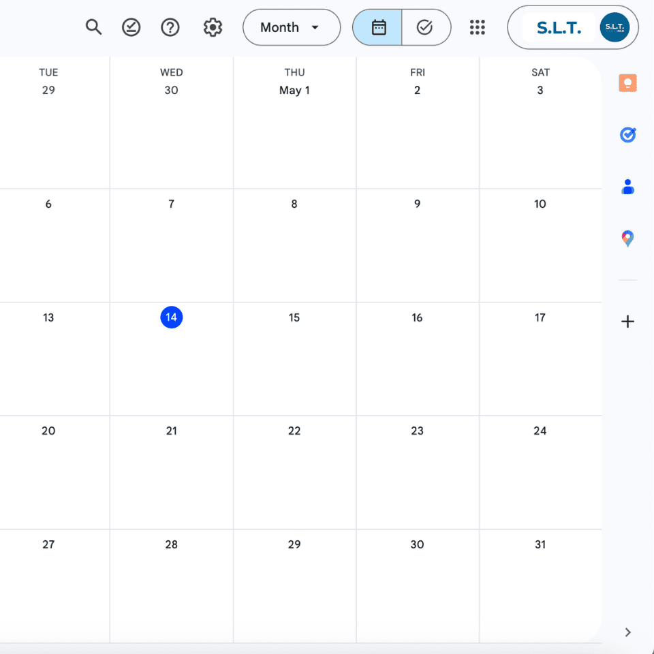654x654 pixels.
Task: Open the Support question mark icon
Action: [x=170, y=27]
